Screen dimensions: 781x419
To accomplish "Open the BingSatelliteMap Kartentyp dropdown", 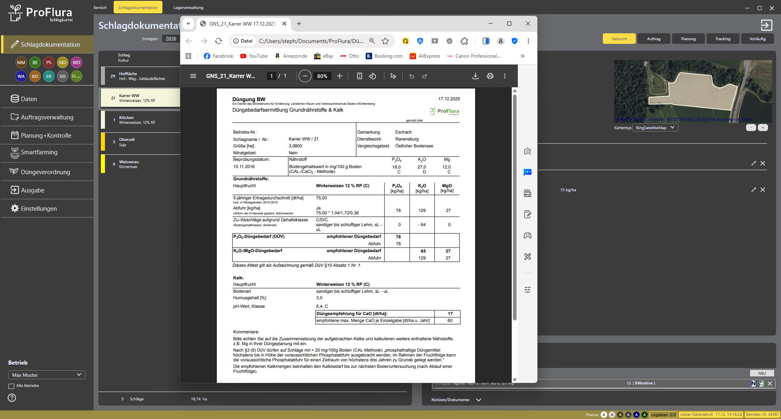I will click(655, 127).
